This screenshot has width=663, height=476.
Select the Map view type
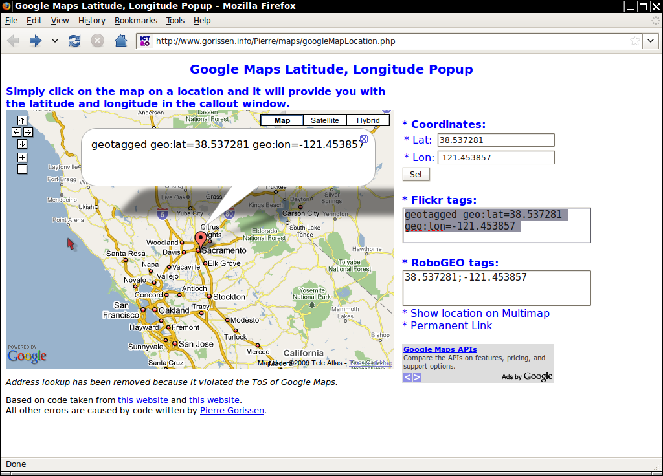(282, 120)
